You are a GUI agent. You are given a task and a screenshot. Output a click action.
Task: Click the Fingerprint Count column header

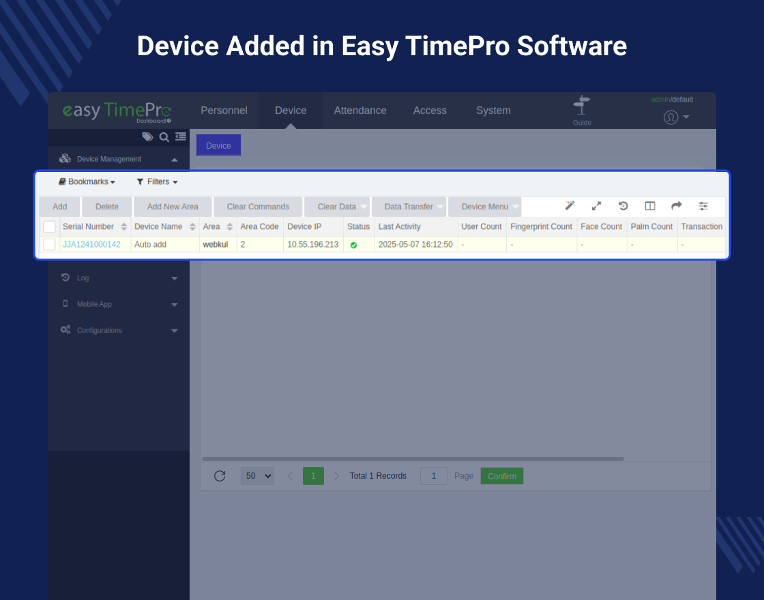click(542, 226)
